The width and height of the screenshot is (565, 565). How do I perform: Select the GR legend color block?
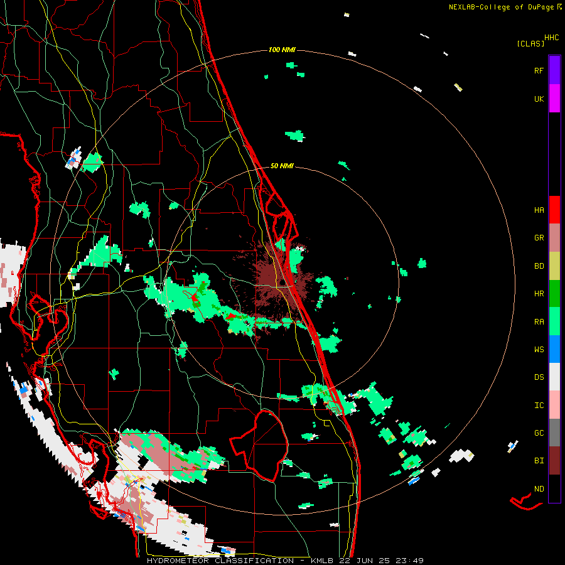tap(554, 238)
